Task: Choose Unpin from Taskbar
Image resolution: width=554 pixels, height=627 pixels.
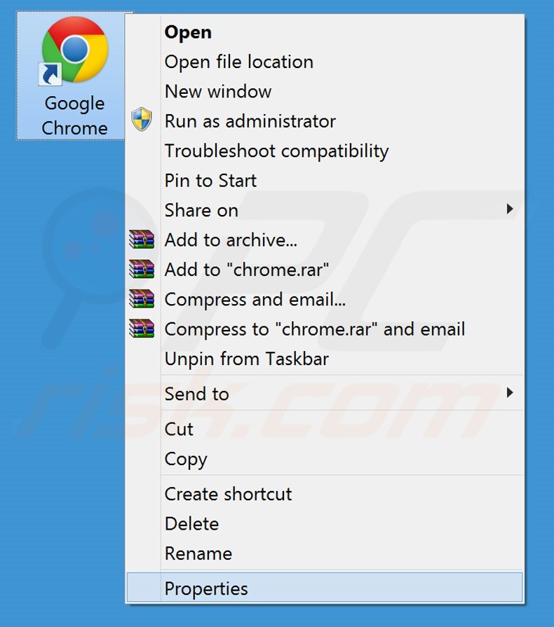Action: (x=325, y=359)
